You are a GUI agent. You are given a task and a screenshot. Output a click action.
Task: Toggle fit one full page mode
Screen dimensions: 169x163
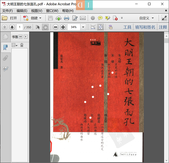pyautogui.click(x=100, y=27)
